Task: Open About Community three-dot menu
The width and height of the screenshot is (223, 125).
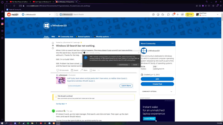Action: 172,43
